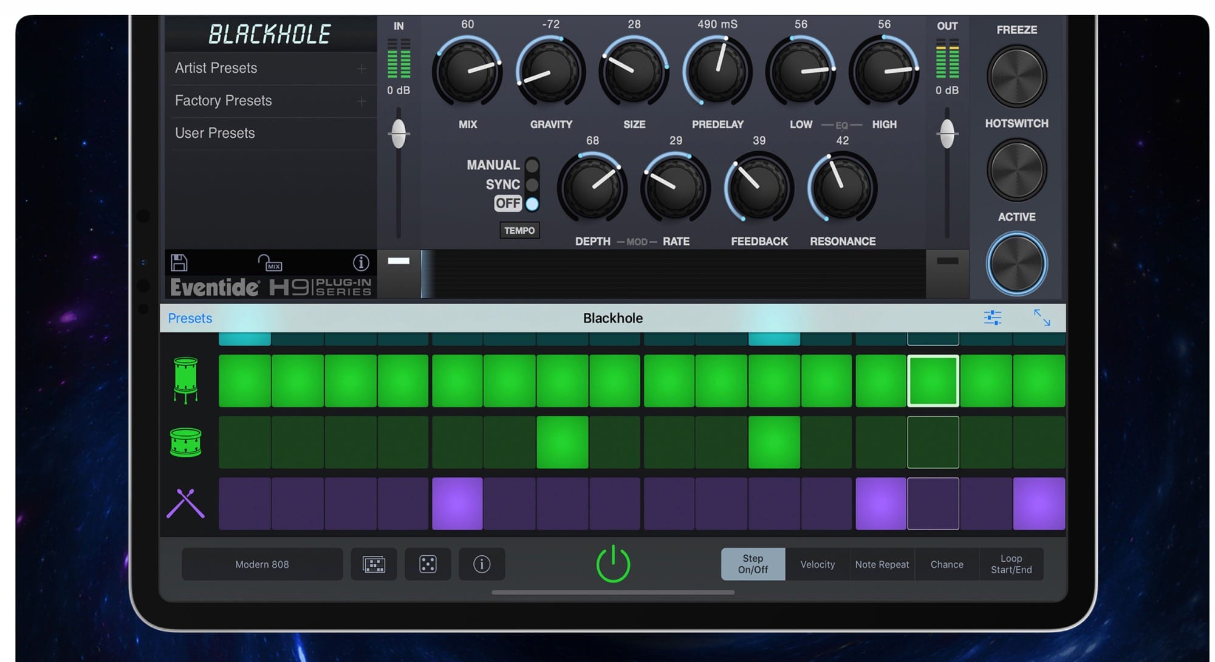Click the Tempo button
The height and width of the screenshot is (662, 1215).
tap(519, 231)
